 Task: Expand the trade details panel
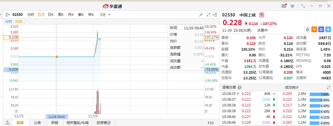click(x=329, y=87)
